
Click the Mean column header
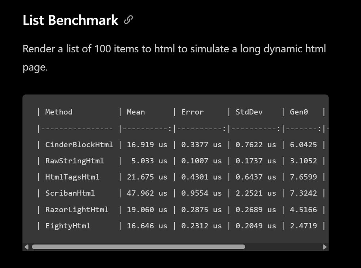(136, 112)
